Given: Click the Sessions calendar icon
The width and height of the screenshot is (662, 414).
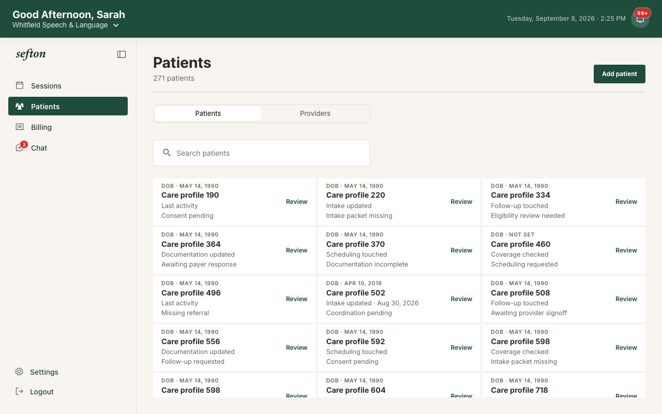Looking at the screenshot, I should (20, 85).
